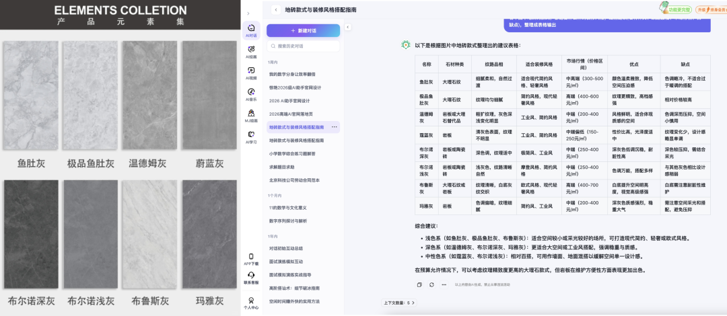Click the 功能更完整 badge

coord(676,8)
